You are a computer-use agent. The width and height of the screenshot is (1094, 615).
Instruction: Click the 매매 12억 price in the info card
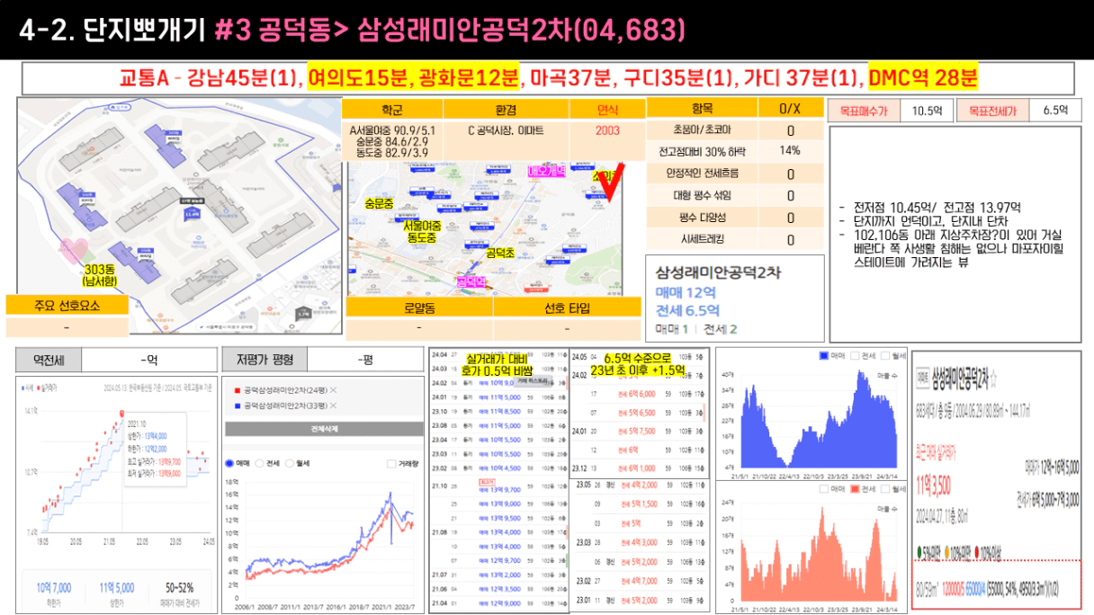pyautogui.click(x=686, y=293)
